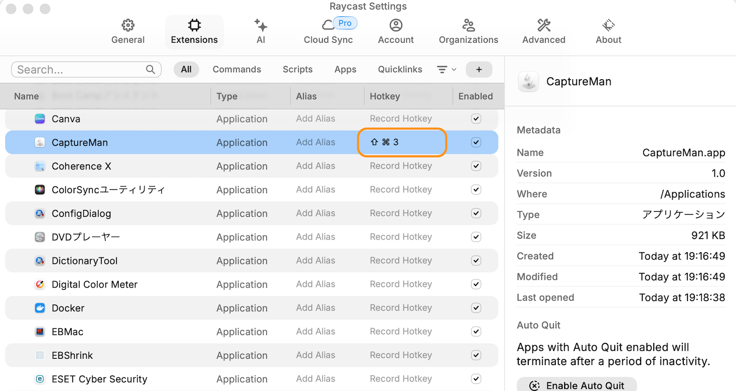Image resolution: width=736 pixels, height=391 pixels.
Task: Record Hotkey for ConfigDialog
Action: [401, 213]
